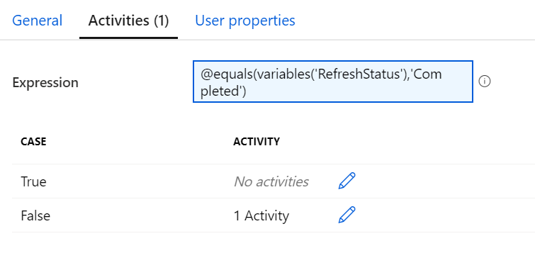
Task: Click the info icon beside the Expression box
Action: click(485, 82)
